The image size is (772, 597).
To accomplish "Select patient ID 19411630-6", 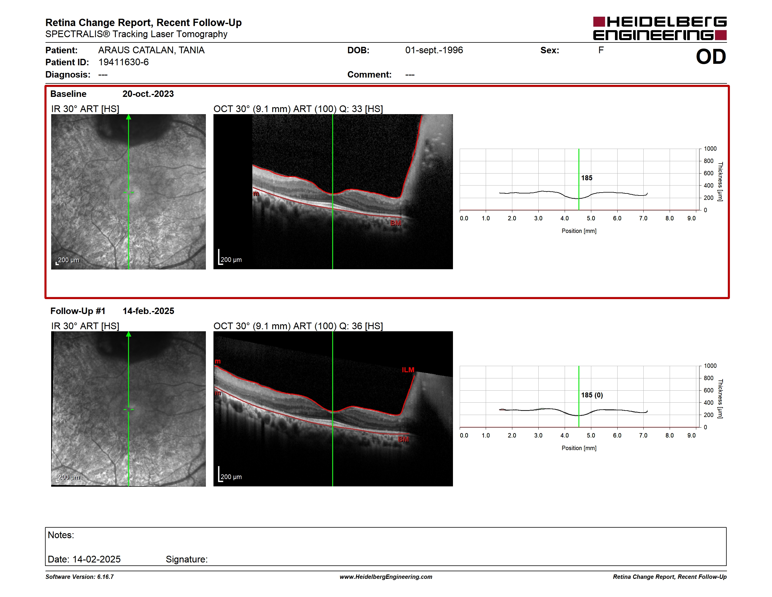I will click(x=123, y=62).
